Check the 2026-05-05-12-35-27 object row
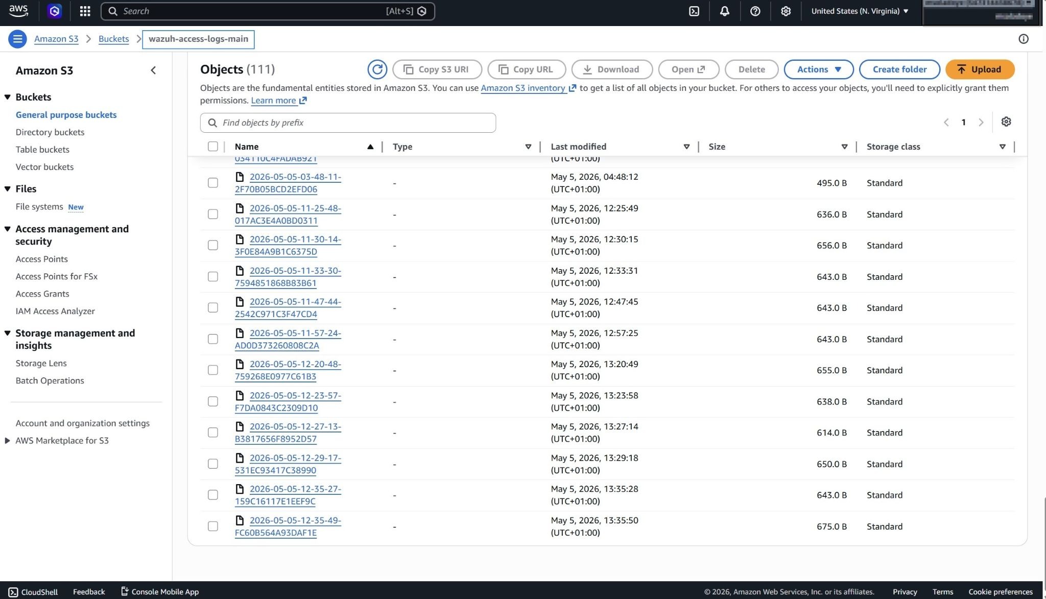Viewport: 1046px width, 599px height. (213, 495)
